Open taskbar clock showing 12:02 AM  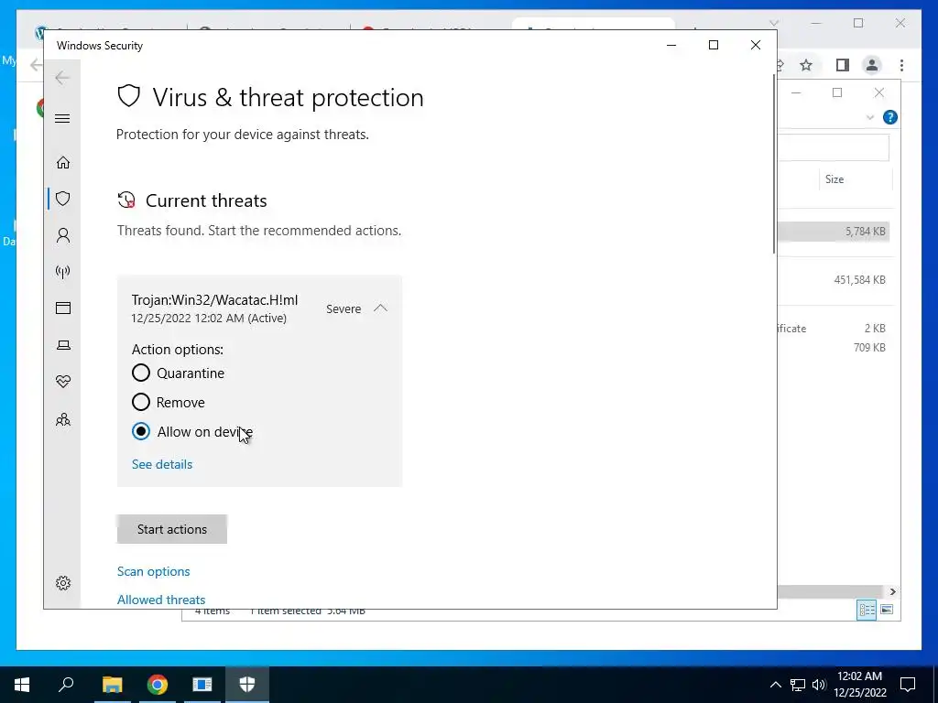coord(859,685)
